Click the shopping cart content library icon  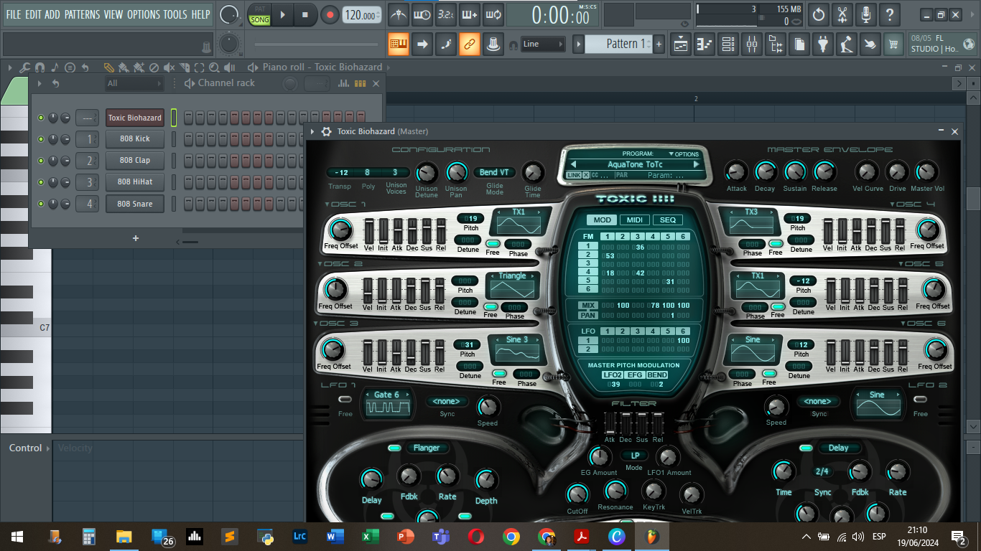pyautogui.click(x=893, y=44)
